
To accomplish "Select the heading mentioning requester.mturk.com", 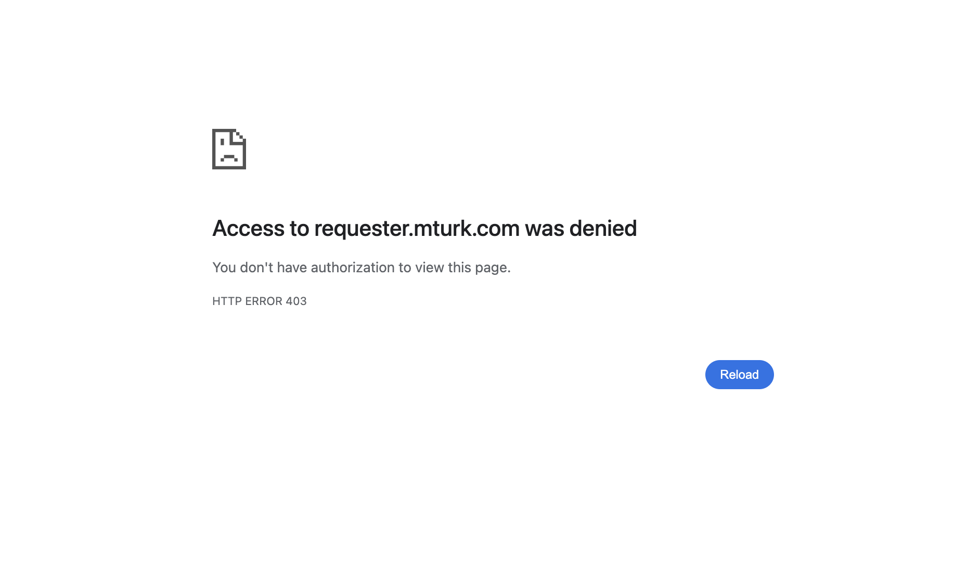I will (x=424, y=228).
